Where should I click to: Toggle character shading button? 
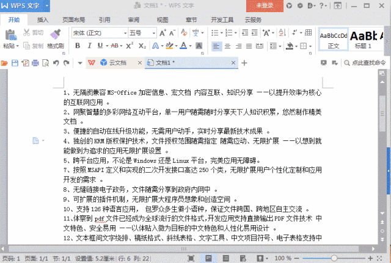(199, 46)
